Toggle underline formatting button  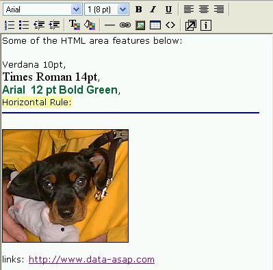click(x=168, y=10)
